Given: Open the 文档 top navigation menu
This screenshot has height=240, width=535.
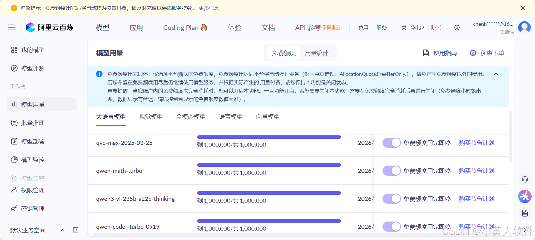Looking at the screenshot, I should point(268,27).
